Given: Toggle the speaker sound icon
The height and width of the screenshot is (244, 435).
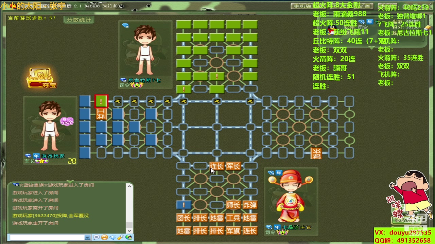Looking at the screenshot, I should (x=112, y=238).
